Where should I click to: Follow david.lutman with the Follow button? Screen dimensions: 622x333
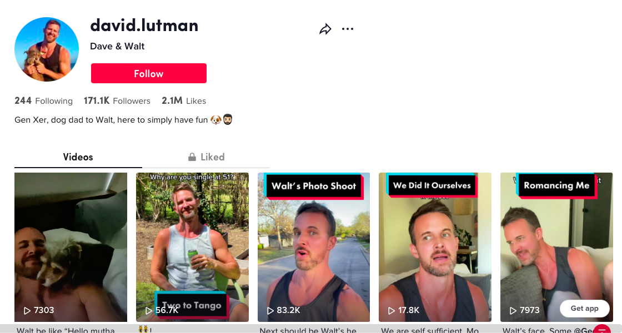click(x=149, y=73)
